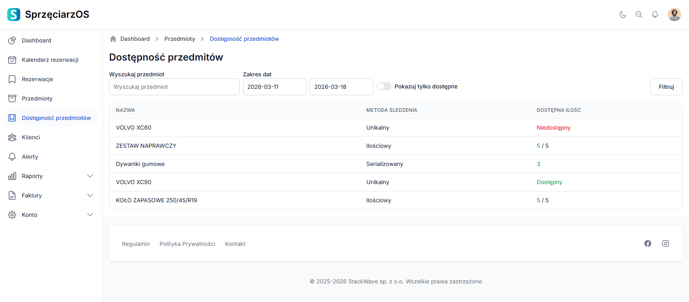Enable 'Pokazuj tylko dostępne' switch
The height and width of the screenshot is (302, 689).
coord(384,86)
